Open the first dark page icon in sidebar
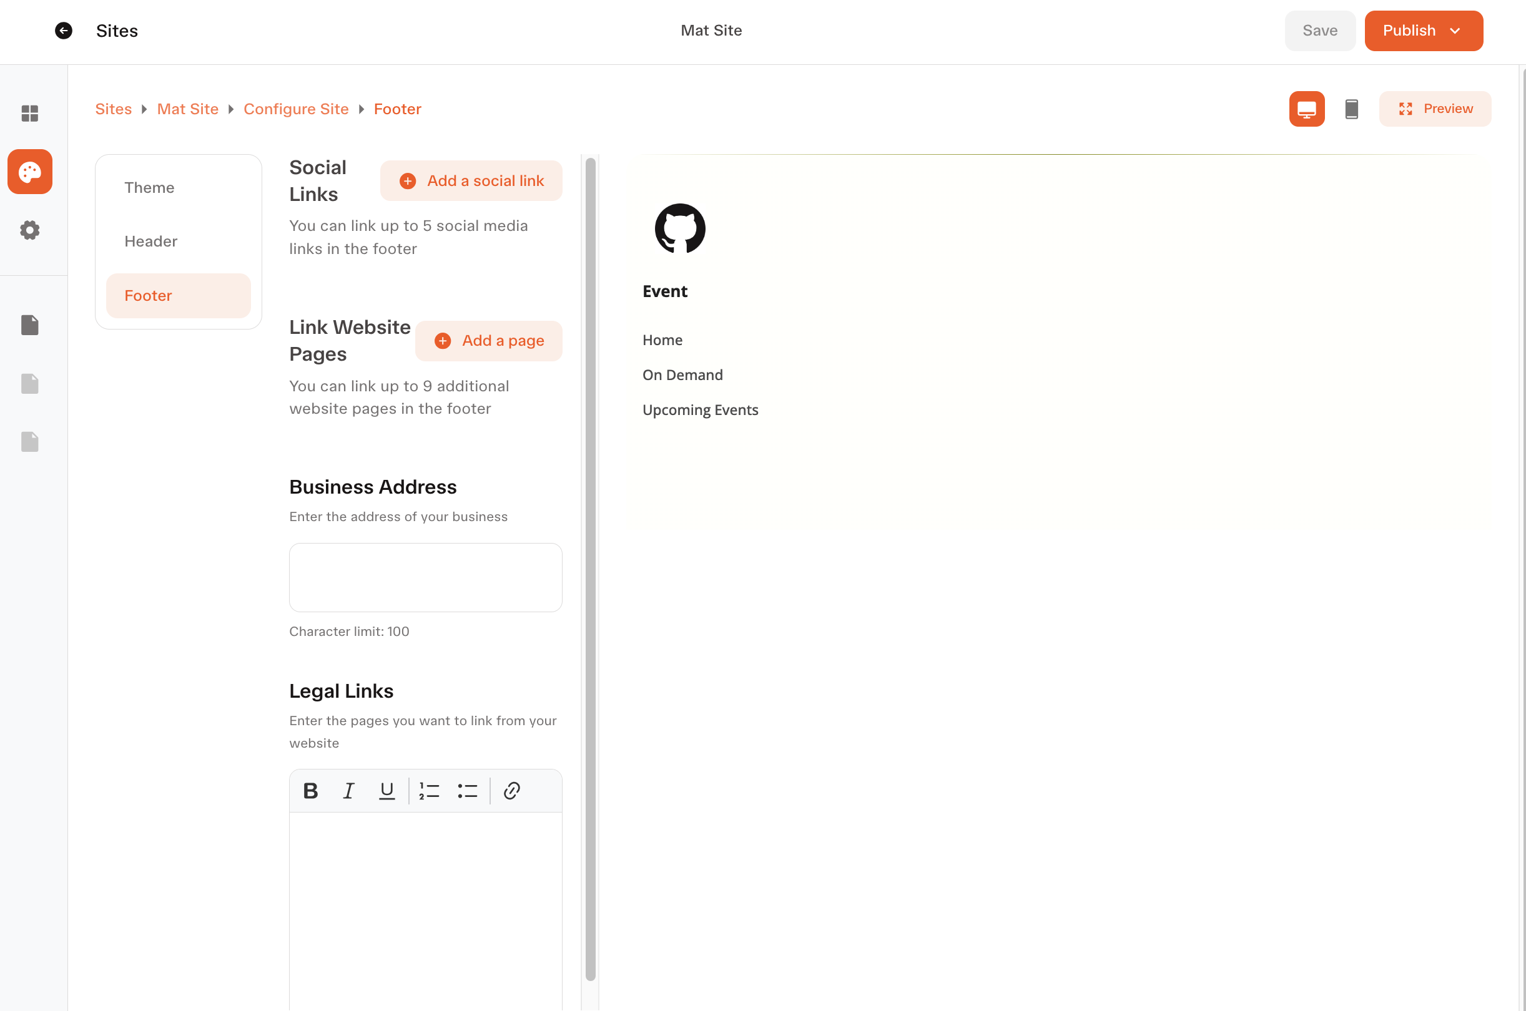This screenshot has width=1526, height=1011. pyautogui.click(x=30, y=325)
